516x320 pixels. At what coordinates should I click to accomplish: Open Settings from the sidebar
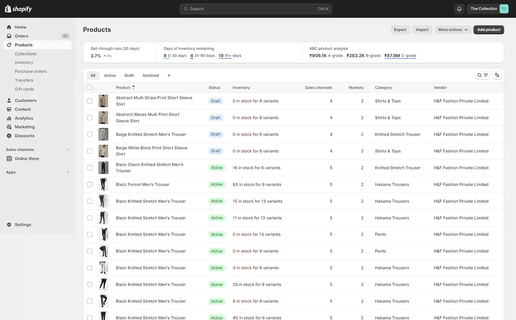click(23, 224)
